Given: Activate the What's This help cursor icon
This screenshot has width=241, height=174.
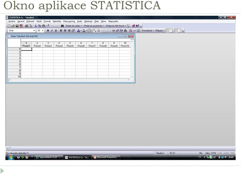Looking at the screenshot, I should point(137,26).
